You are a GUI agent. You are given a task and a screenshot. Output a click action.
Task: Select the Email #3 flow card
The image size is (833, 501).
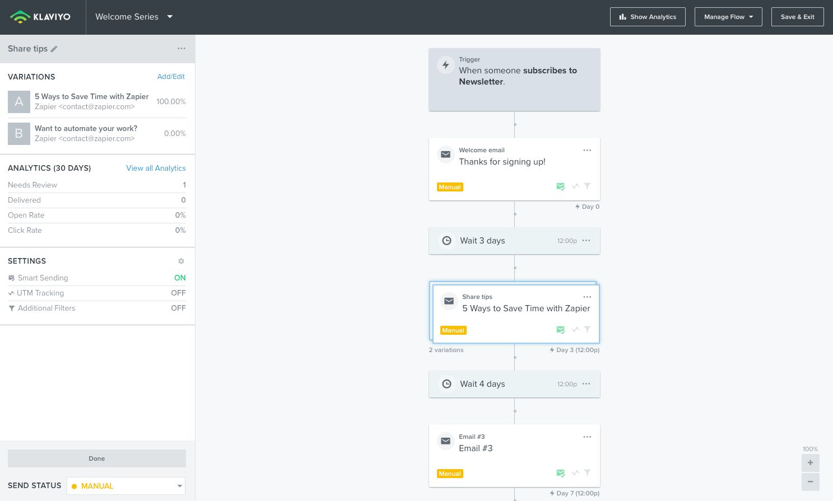pyautogui.click(x=514, y=455)
